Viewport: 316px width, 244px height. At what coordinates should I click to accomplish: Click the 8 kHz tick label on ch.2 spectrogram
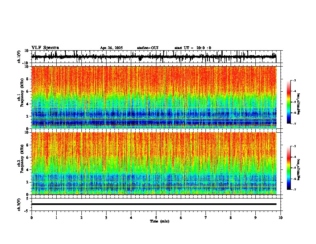pos(28,145)
